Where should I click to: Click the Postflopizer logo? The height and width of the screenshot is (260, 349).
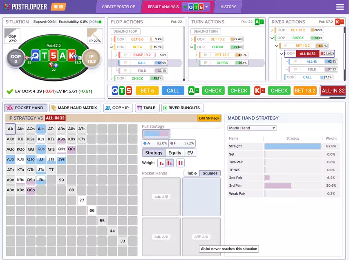point(25,7)
